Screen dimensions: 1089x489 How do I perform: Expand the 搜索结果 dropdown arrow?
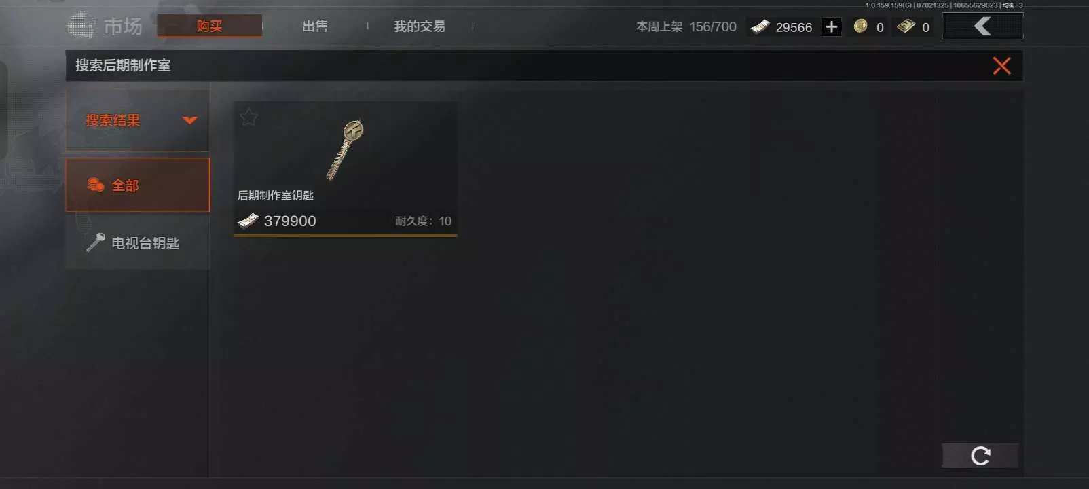[190, 120]
